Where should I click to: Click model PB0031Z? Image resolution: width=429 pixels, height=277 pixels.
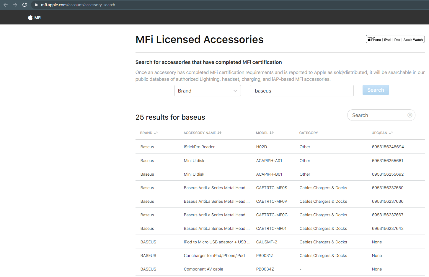pyautogui.click(x=265, y=255)
